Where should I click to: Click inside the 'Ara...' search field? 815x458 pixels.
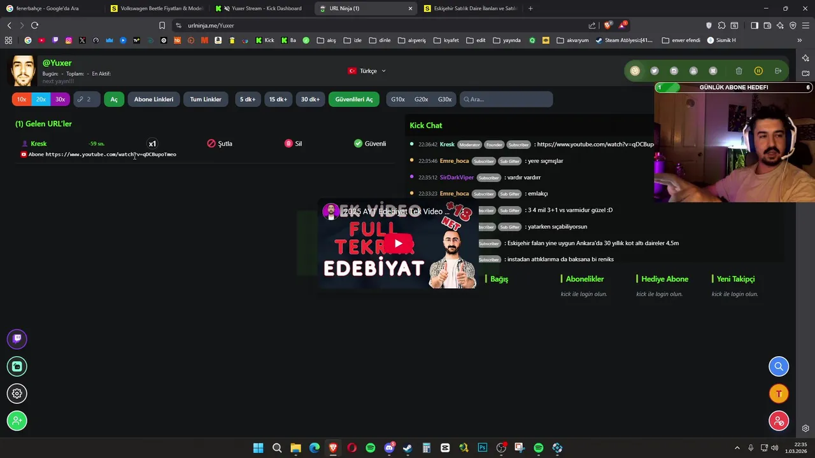pyautogui.click(x=506, y=99)
